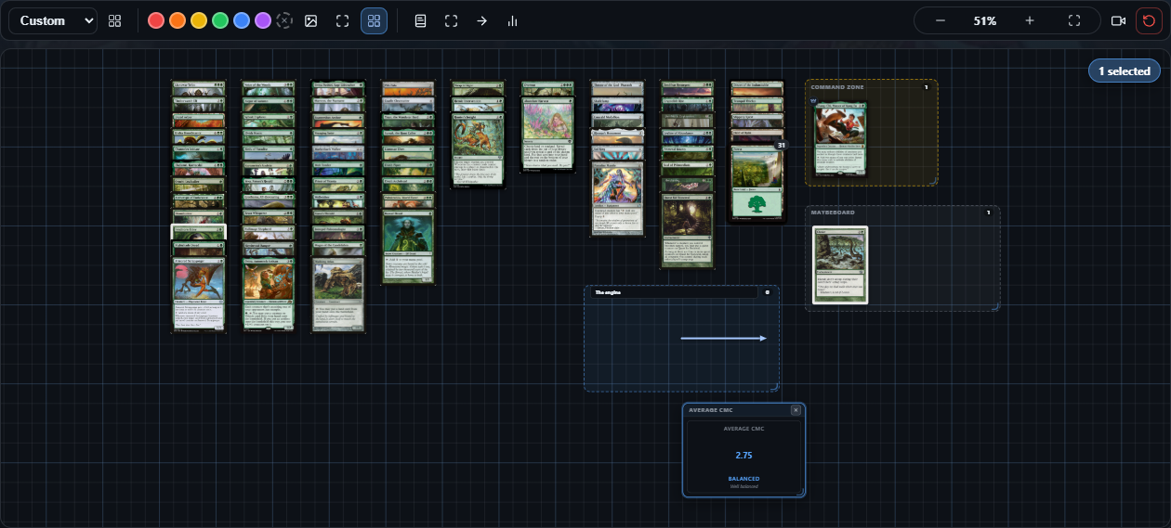Select the card in the Maybeboard

coord(840,264)
